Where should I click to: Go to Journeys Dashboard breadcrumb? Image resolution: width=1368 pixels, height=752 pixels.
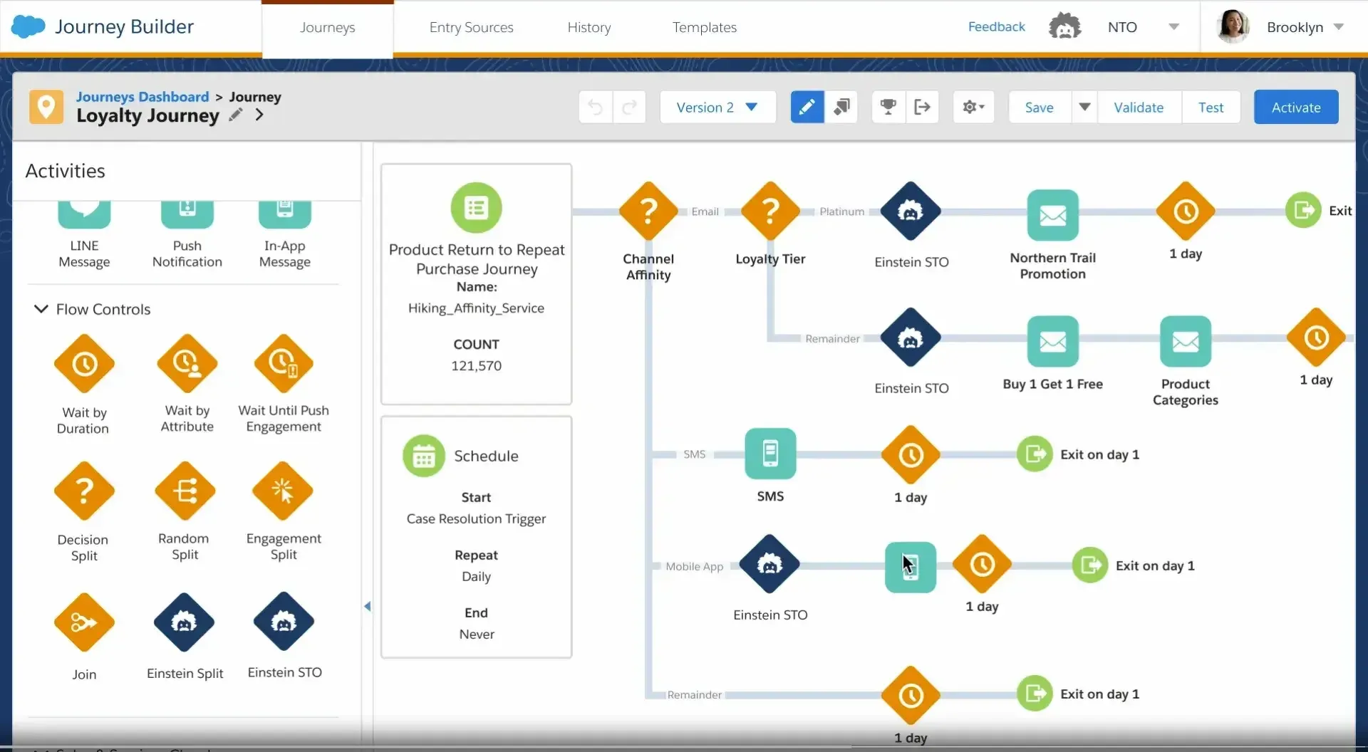pyautogui.click(x=142, y=96)
